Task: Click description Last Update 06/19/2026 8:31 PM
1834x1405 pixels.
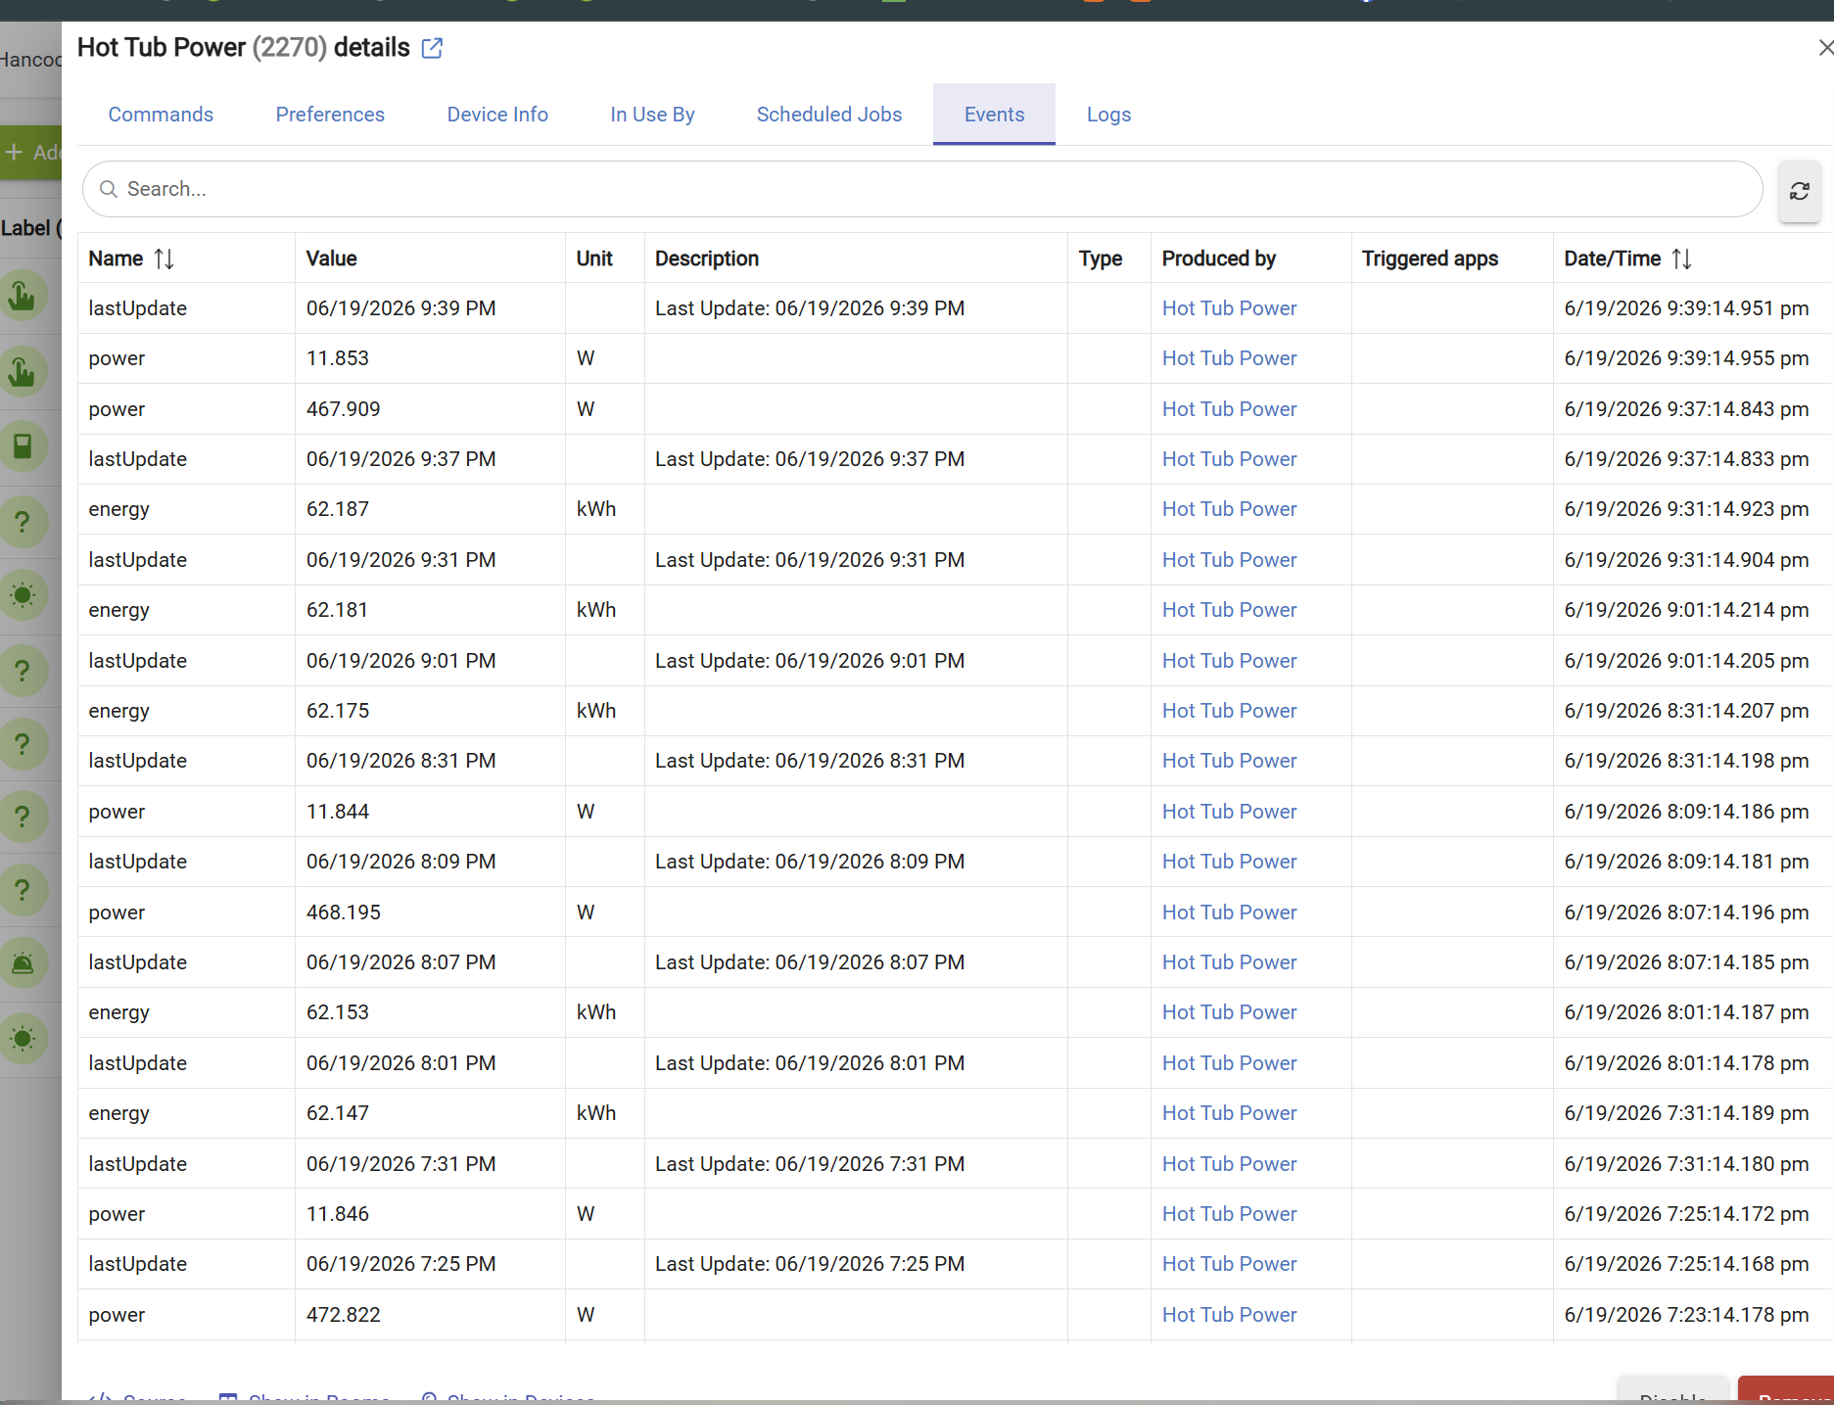Action: click(810, 761)
